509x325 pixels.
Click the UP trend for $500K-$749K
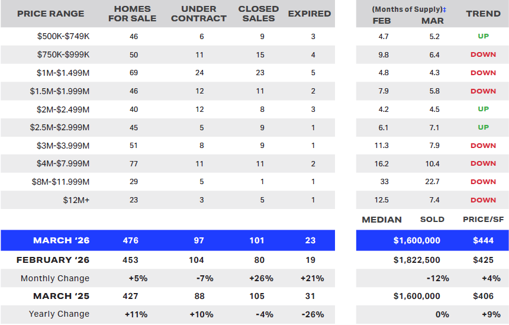coord(483,37)
